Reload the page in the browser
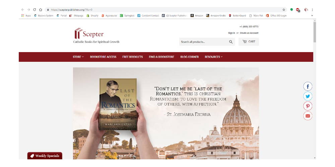 pos(35,10)
